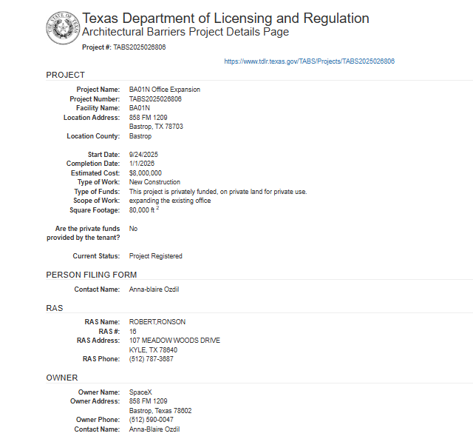The width and height of the screenshot is (473, 442).
Task: Click owner phone (512) 590-0047
Action: pyautogui.click(x=152, y=420)
